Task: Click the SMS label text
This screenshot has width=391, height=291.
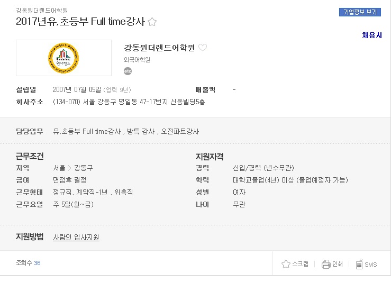Action: point(370,265)
